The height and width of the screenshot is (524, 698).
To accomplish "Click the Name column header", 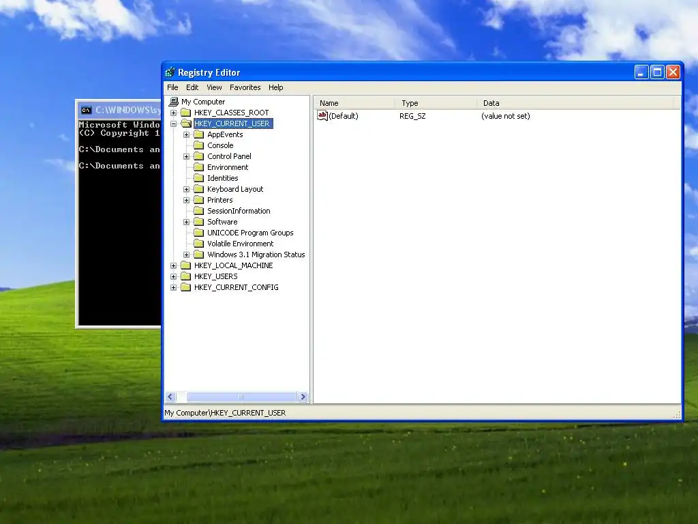I will [x=354, y=103].
